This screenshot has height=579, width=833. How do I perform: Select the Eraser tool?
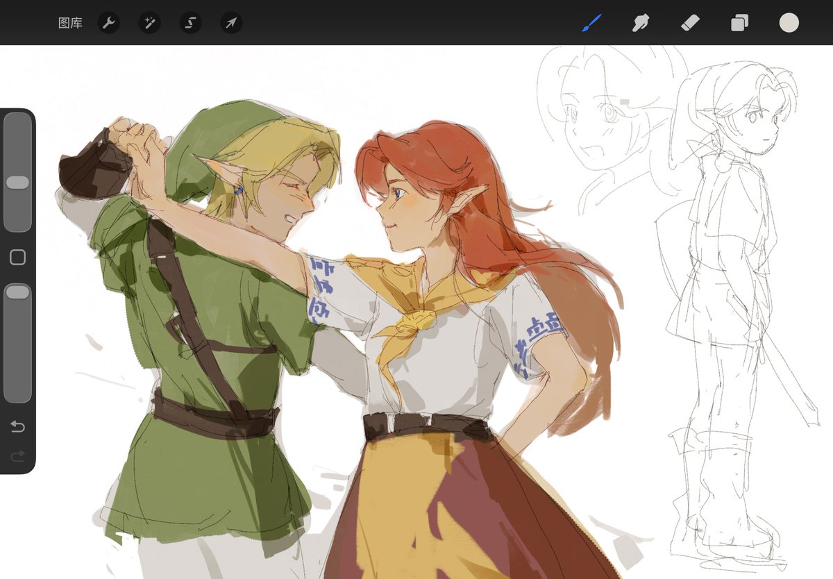(x=690, y=23)
